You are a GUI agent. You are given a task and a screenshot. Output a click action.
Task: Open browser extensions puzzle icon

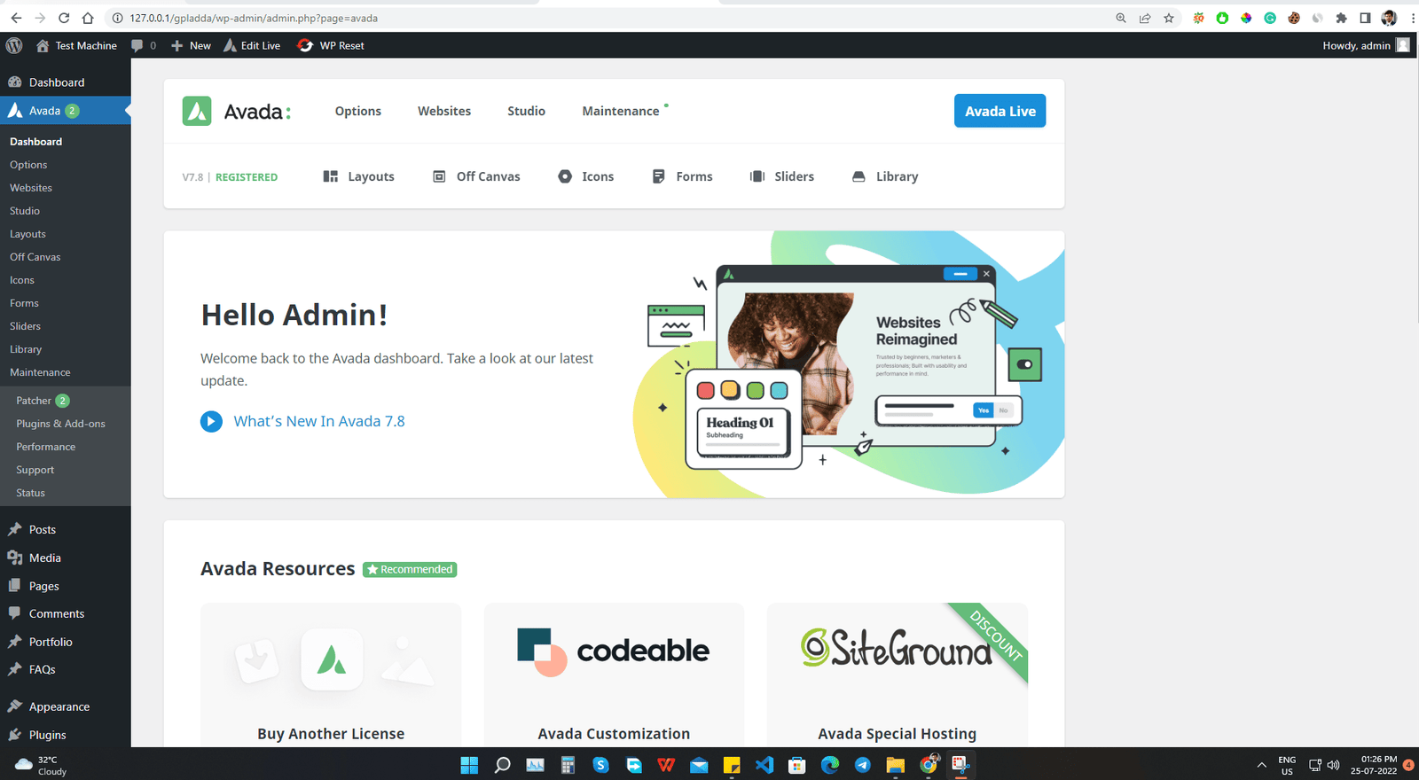(x=1341, y=18)
